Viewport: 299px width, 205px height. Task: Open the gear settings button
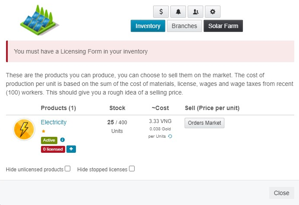point(213,12)
